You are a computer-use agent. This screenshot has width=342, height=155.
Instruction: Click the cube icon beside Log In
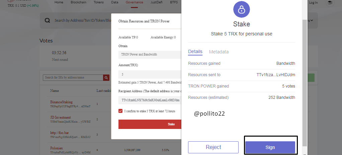[x=330, y=3]
